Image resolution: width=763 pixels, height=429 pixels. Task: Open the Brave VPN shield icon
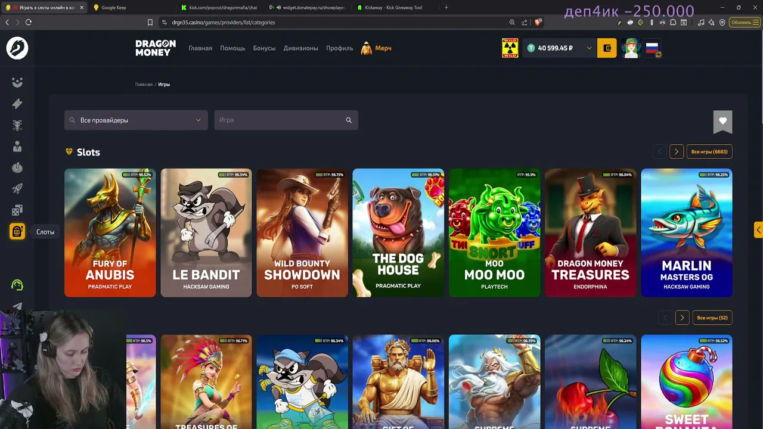(722, 22)
